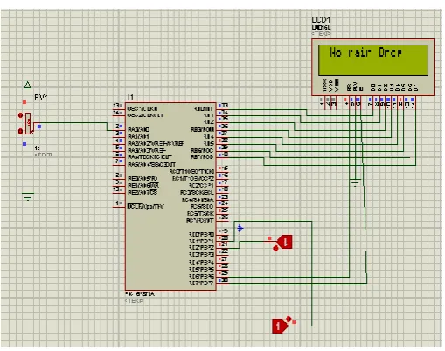Click microcontroller pin 2 labelled RA0/AN0
Viewport: 445px width, 351px height.
click(x=119, y=130)
